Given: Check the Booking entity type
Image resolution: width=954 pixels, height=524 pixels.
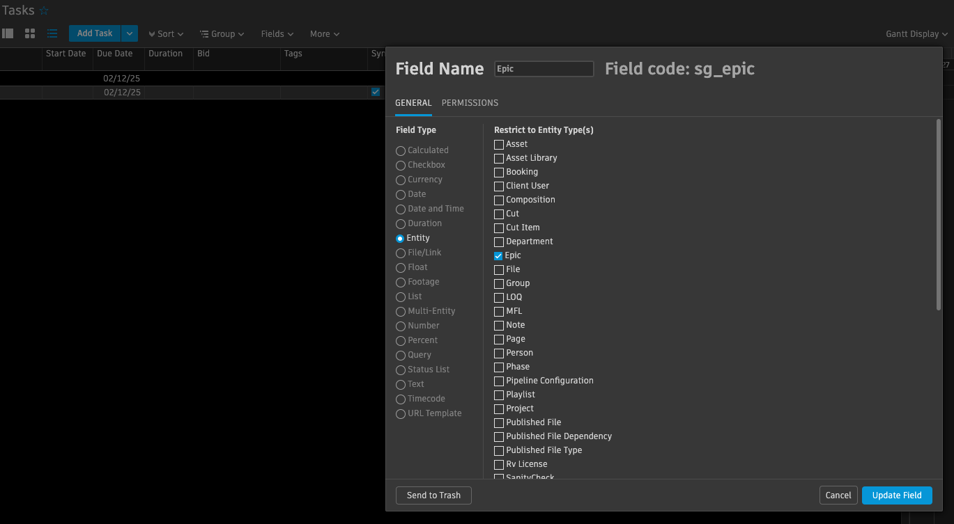Looking at the screenshot, I should pyautogui.click(x=499, y=172).
